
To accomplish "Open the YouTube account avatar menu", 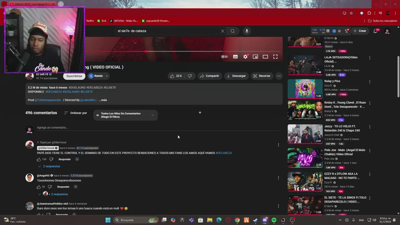I will coord(387,31).
